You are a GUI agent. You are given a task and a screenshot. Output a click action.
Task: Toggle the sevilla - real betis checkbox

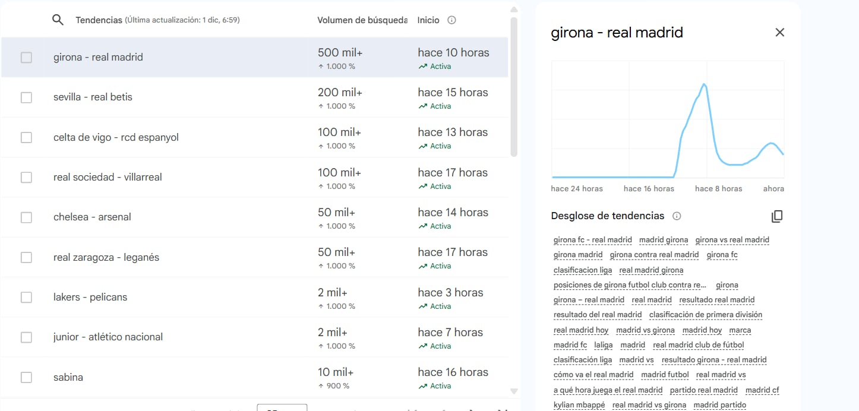coord(26,97)
